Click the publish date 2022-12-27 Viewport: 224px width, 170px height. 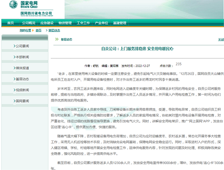(x=142, y=66)
